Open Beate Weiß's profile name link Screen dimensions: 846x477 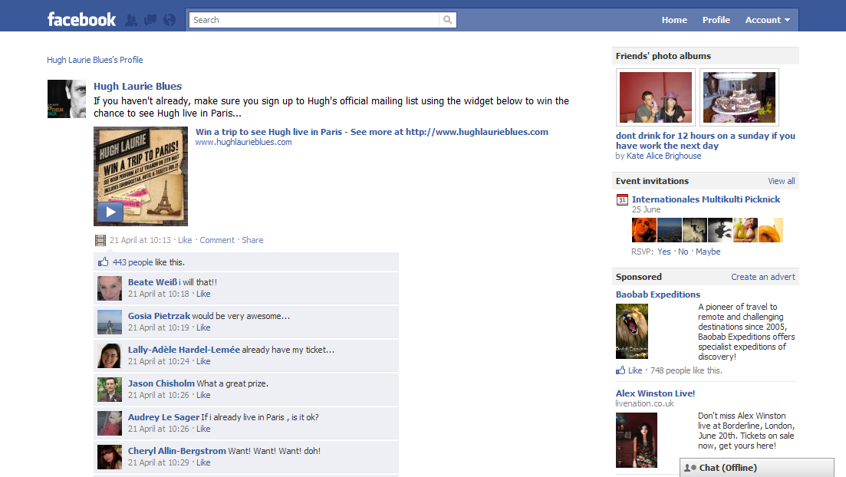153,282
